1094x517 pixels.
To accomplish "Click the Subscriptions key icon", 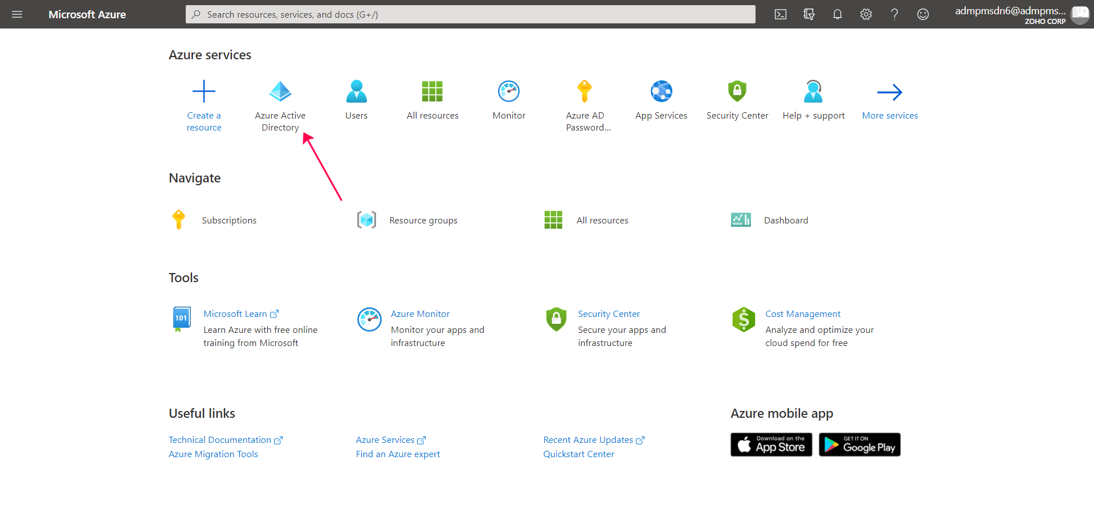I will (179, 219).
